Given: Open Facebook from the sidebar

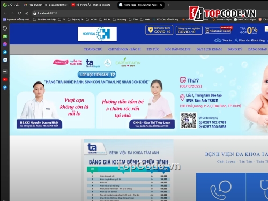Looking at the screenshot, I should [5, 87].
